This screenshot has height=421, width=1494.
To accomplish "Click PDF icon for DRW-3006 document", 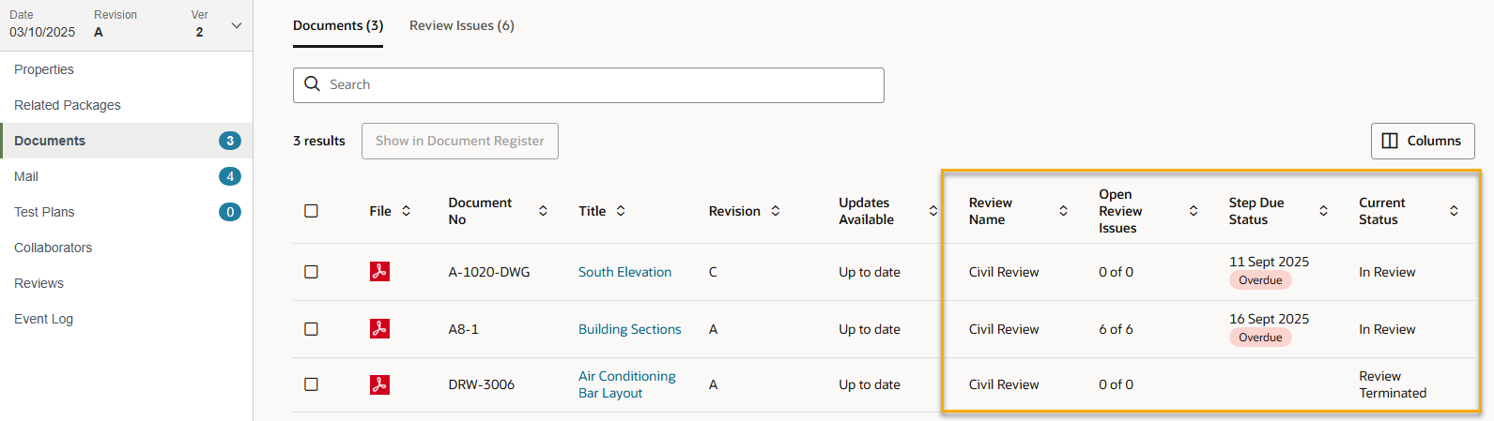I will coord(379,384).
